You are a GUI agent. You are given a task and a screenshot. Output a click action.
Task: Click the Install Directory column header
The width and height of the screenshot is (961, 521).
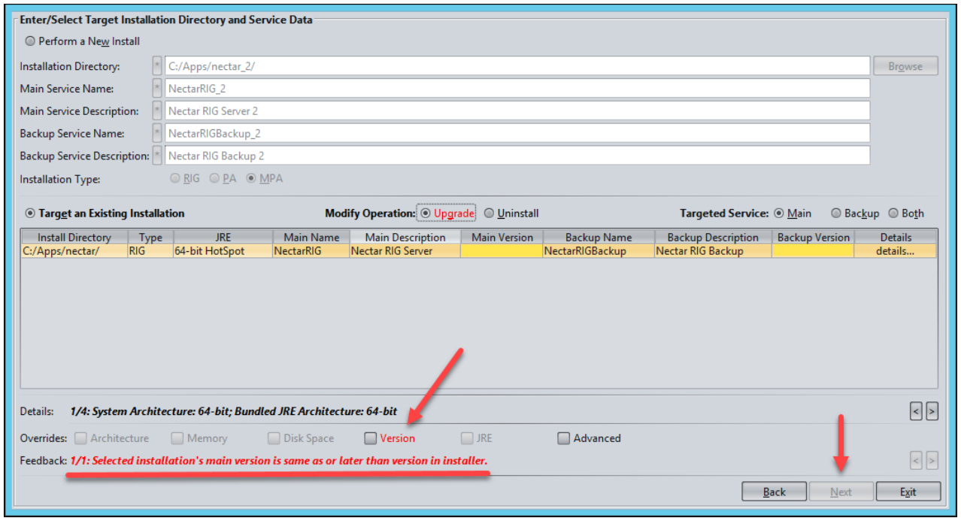[74, 238]
